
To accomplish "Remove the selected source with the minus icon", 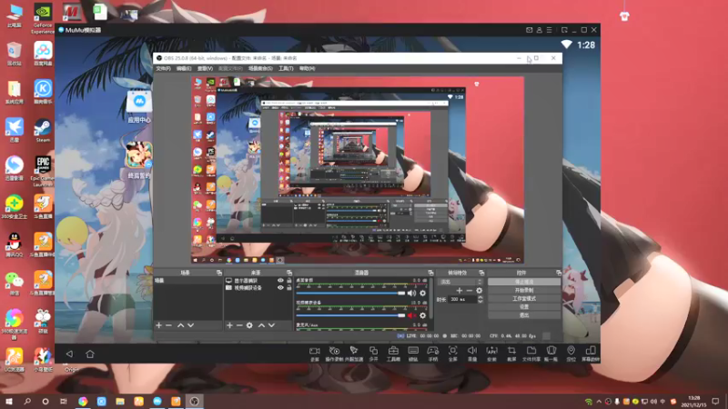I will pos(239,325).
